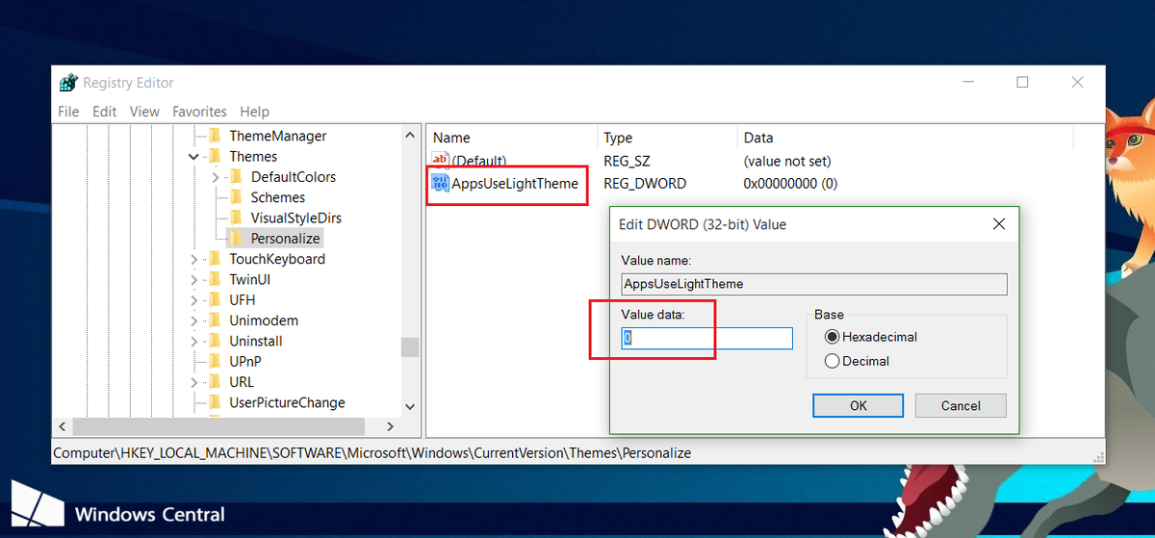Click the tree scroll down arrow

[410, 407]
